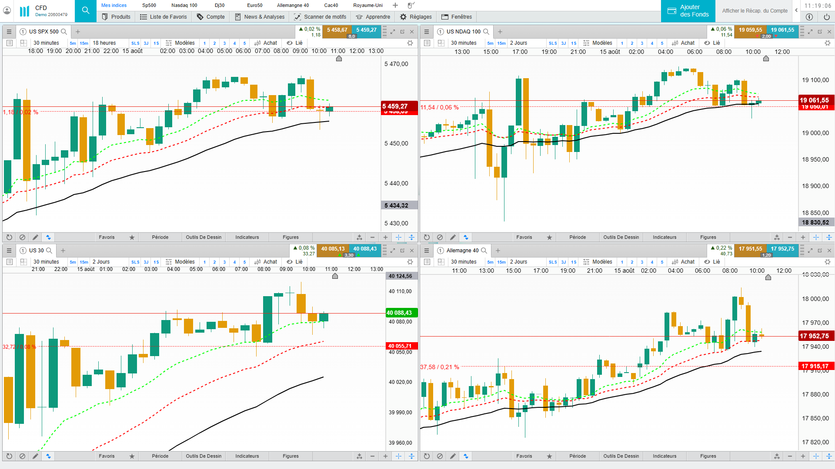The width and height of the screenshot is (835, 469).
Task: Click the Ajouter des Fonds button
Action: coord(688,11)
